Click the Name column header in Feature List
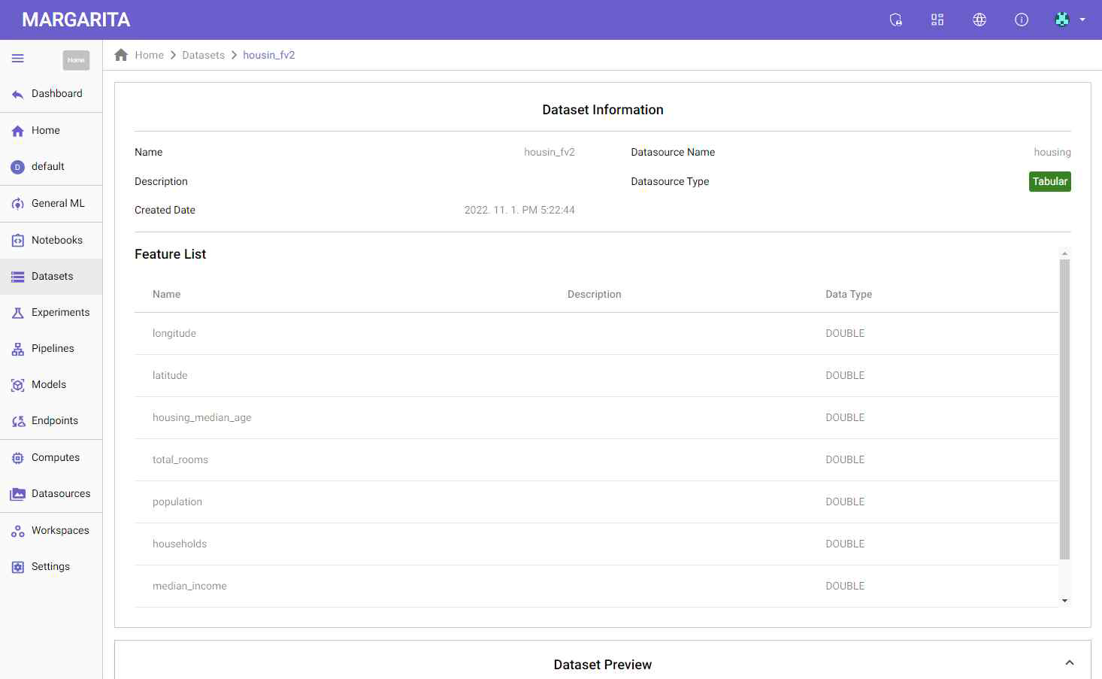 coord(166,294)
